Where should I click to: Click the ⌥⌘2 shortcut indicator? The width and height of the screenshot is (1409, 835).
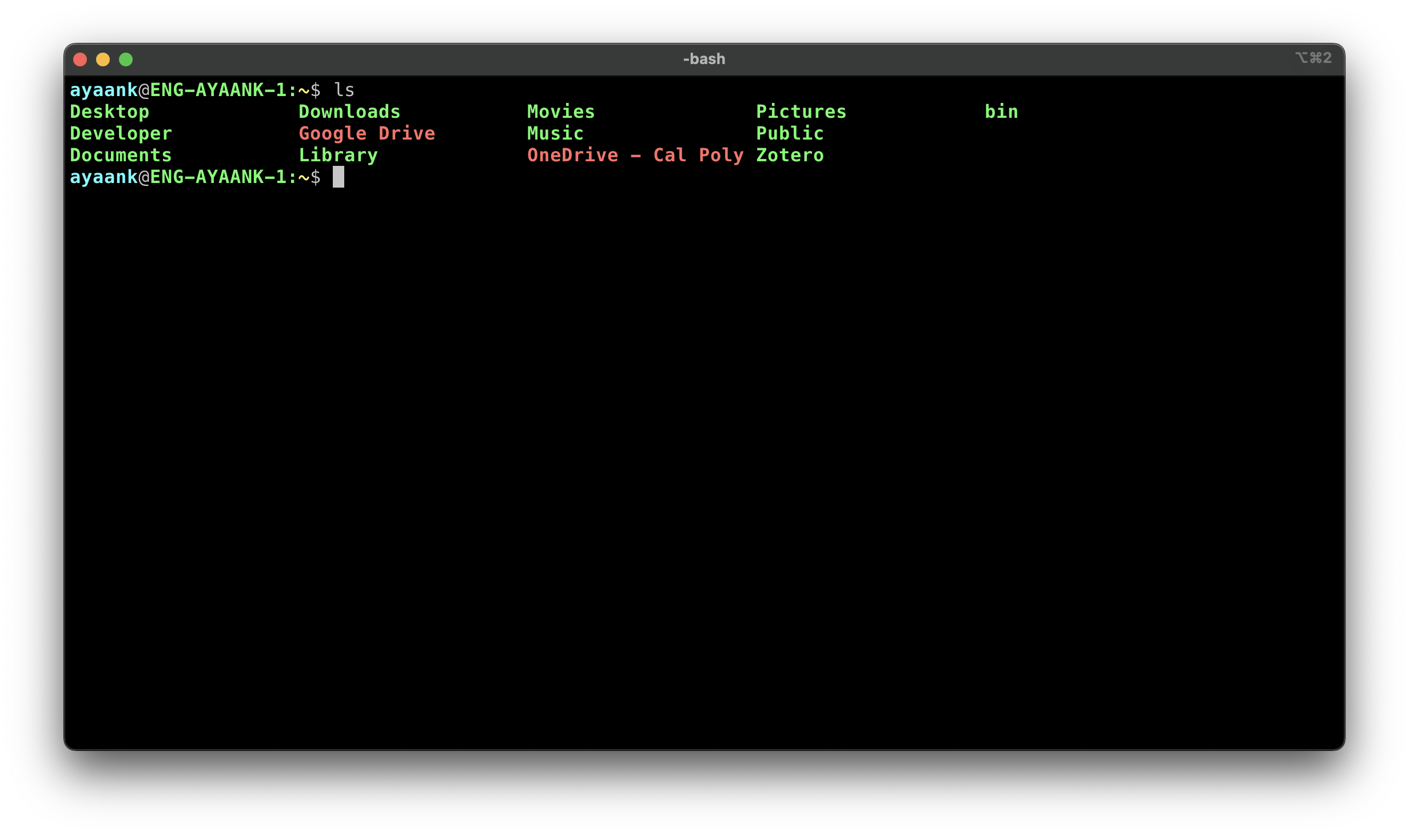1314,58
